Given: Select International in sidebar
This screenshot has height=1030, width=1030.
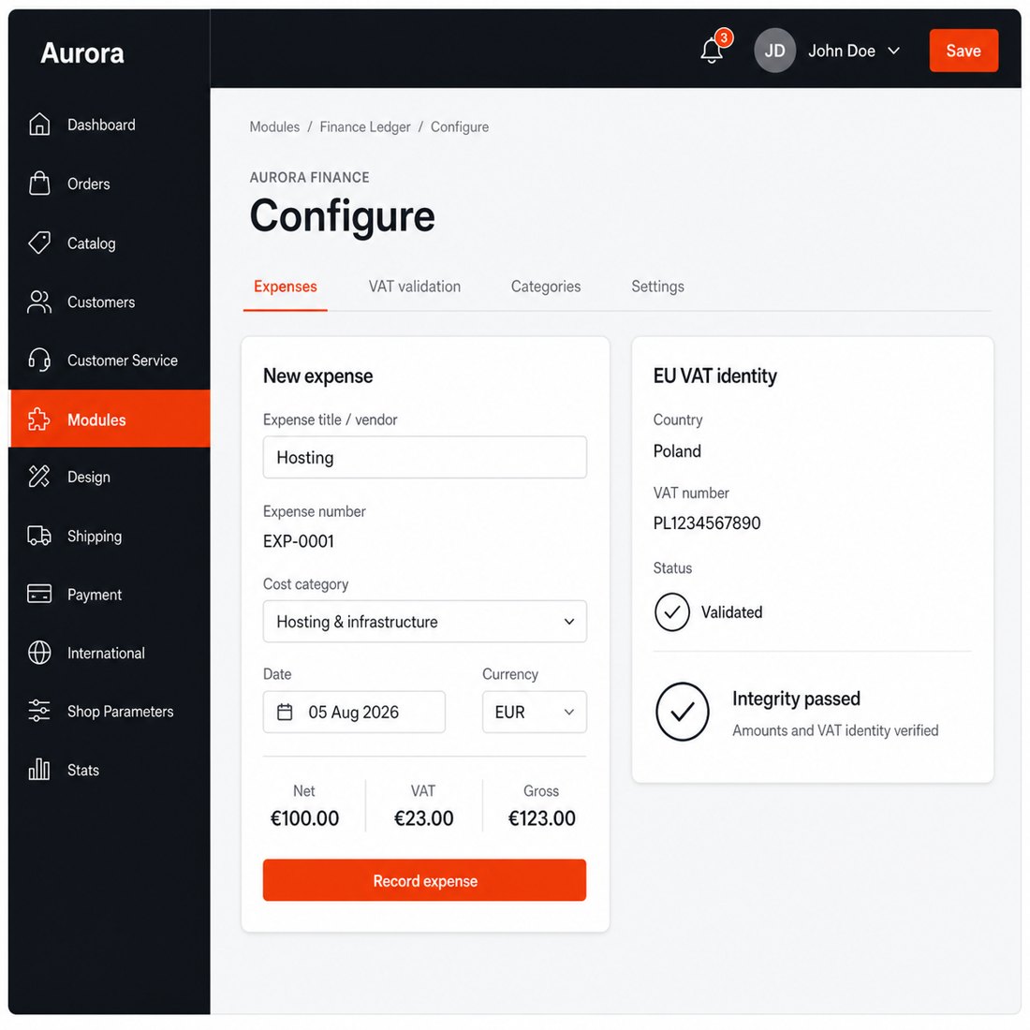Looking at the screenshot, I should (110, 653).
